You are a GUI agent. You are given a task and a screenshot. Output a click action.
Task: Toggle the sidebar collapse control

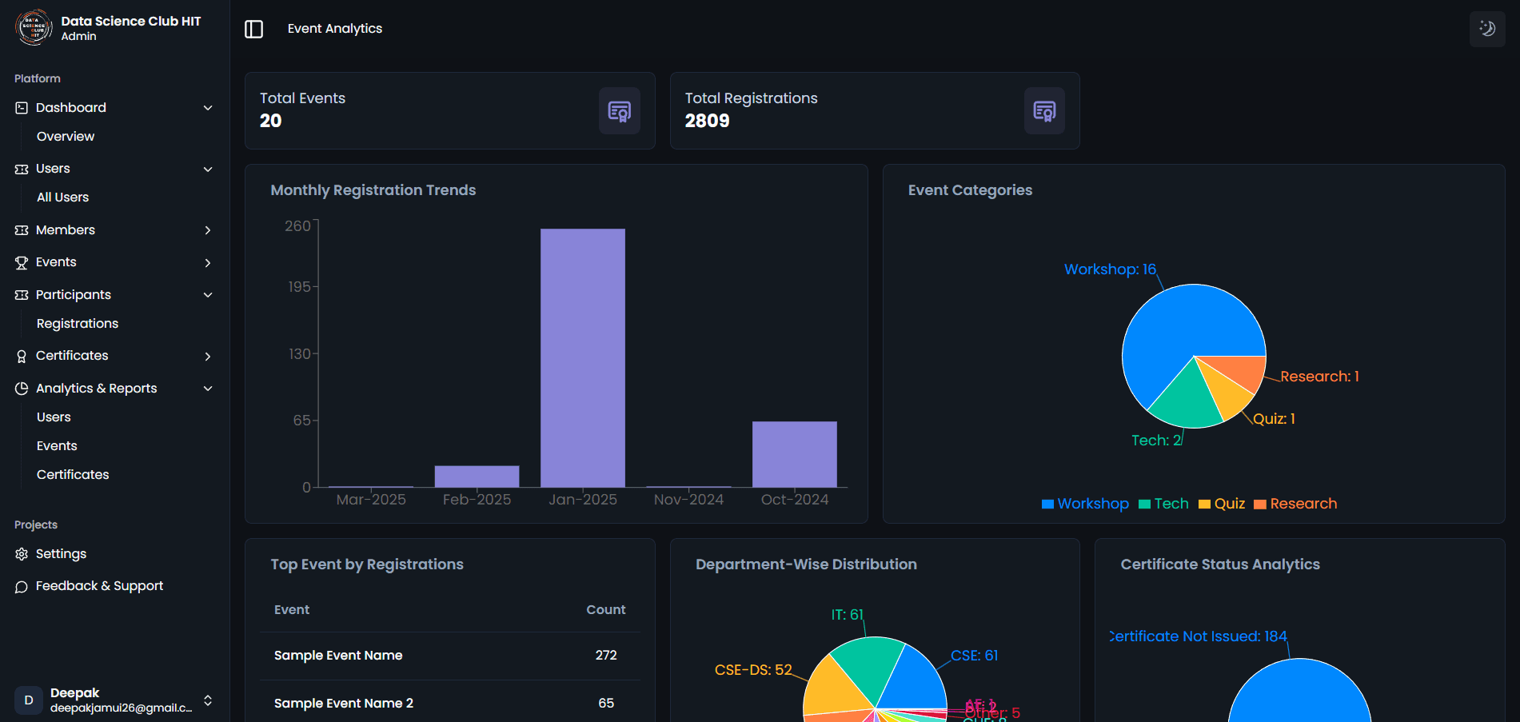(253, 28)
